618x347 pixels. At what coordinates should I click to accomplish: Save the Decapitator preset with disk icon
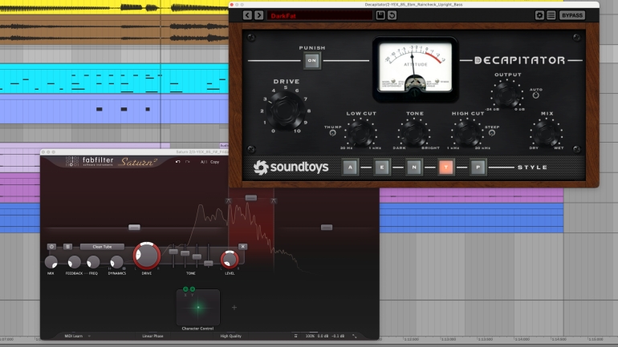pos(380,15)
